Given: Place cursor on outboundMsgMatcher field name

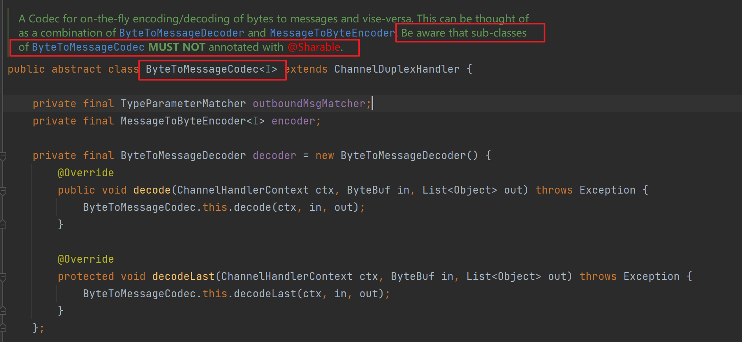Looking at the screenshot, I should coord(309,104).
